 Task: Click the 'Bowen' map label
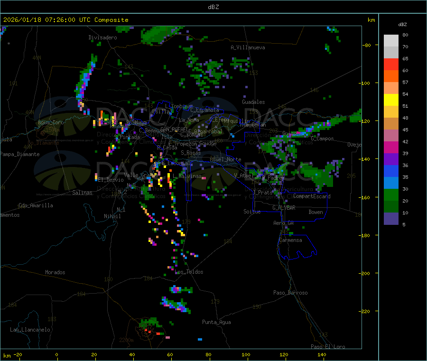pos(316,212)
